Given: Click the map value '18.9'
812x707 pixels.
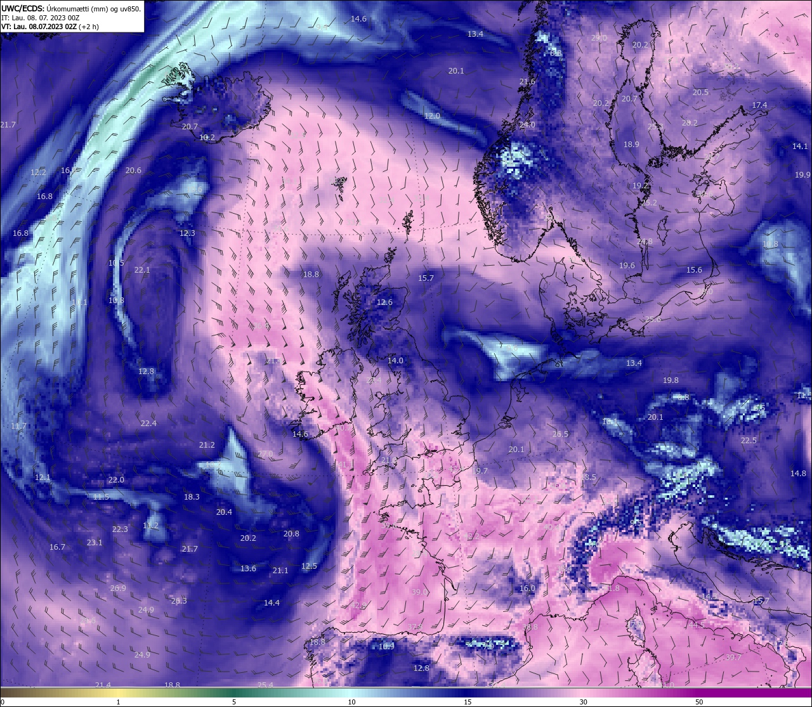Looking at the screenshot, I should (631, 145).
